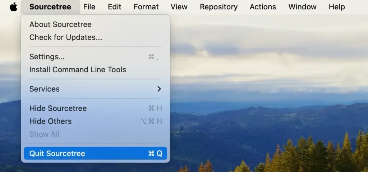The height and width of the screenshot is (172, 368).
Task: Open the Repository menu
Action: [x=218, y=7]
